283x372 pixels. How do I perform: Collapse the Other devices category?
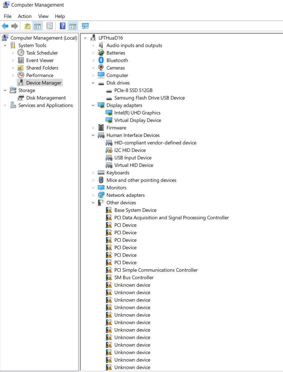click(x=93, y=203)
